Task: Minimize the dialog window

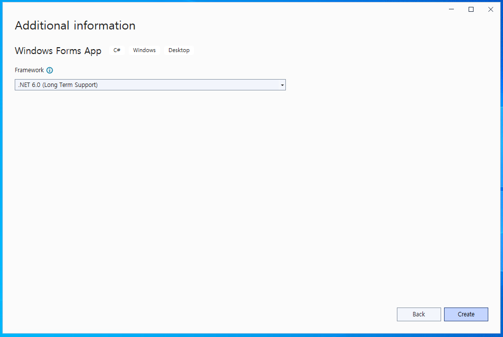Action: pos(451,9)
